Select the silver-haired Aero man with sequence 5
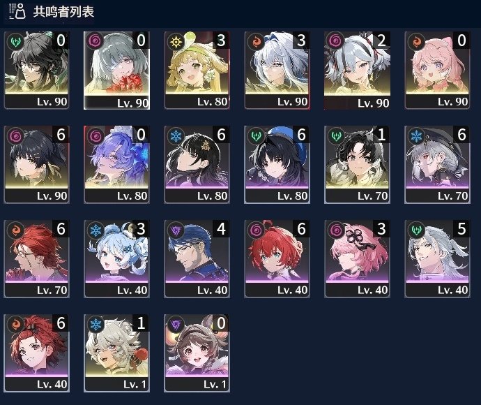Screen dimensions: 481x405 pos(437,259)
